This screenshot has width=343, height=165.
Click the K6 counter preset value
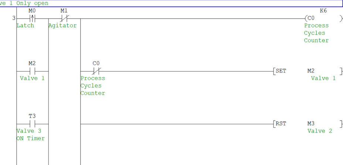pos(323,11)
